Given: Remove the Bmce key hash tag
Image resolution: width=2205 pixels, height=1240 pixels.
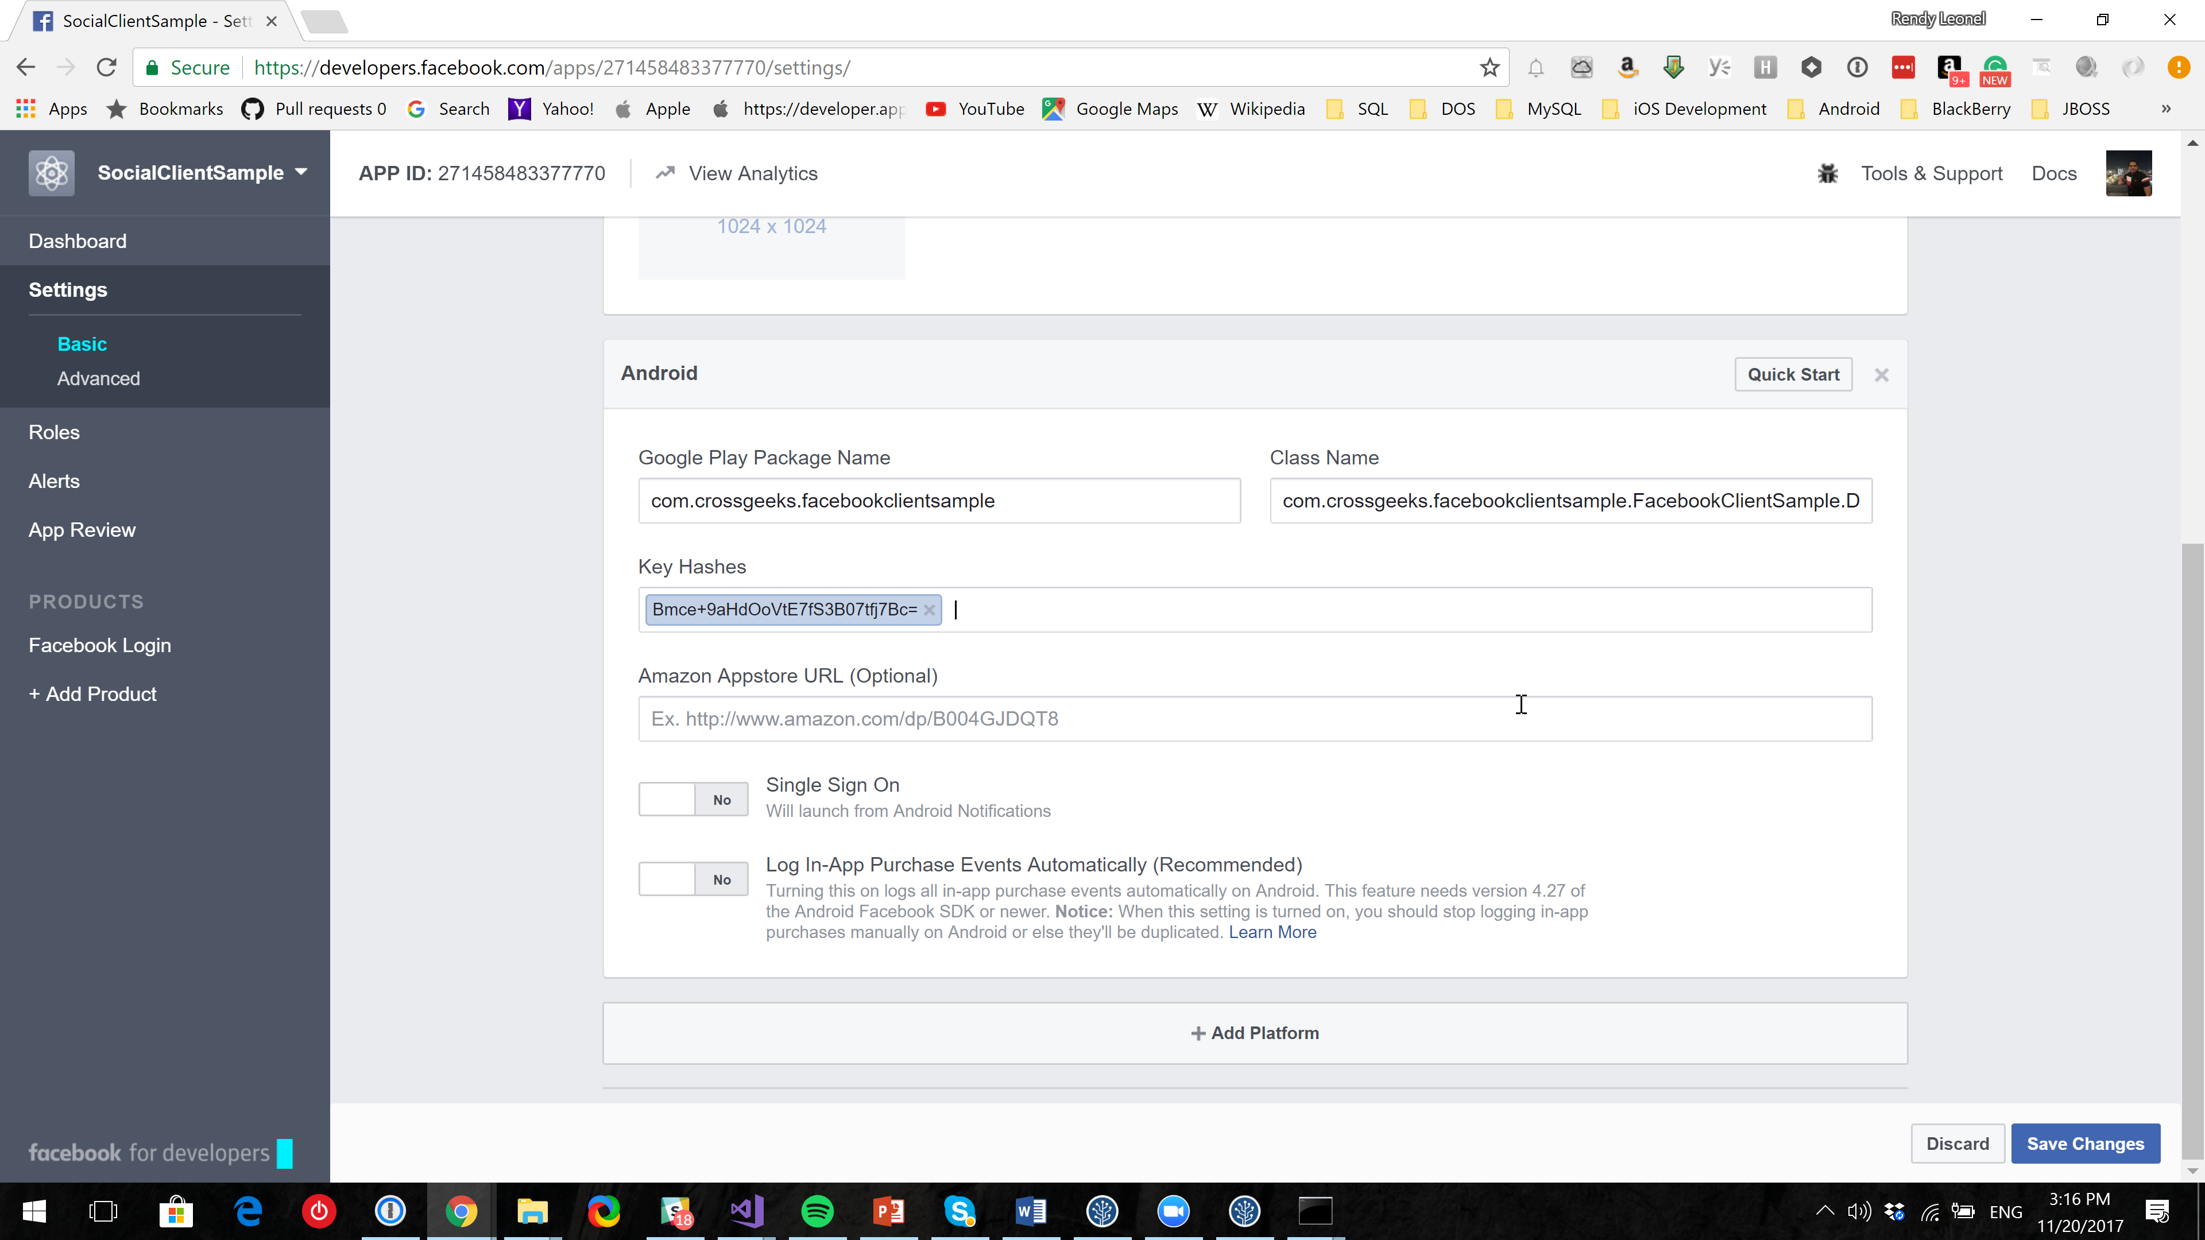Looking at the screenshot, I should point(929,610).
